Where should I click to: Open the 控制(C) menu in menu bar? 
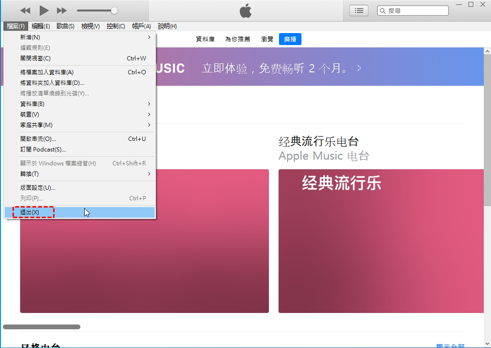pyautogui.click(x=116, y=26)
